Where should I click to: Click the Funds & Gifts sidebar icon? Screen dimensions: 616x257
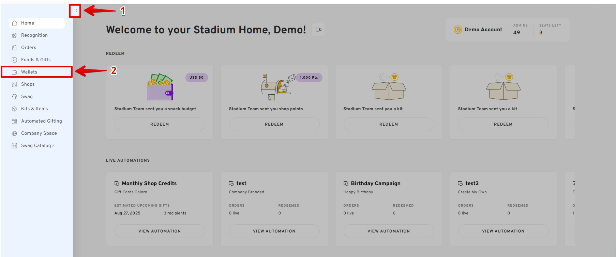point(14,60)
